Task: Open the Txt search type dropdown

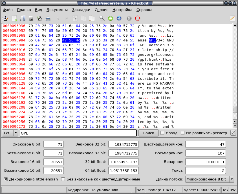Action: click(16, 133)
